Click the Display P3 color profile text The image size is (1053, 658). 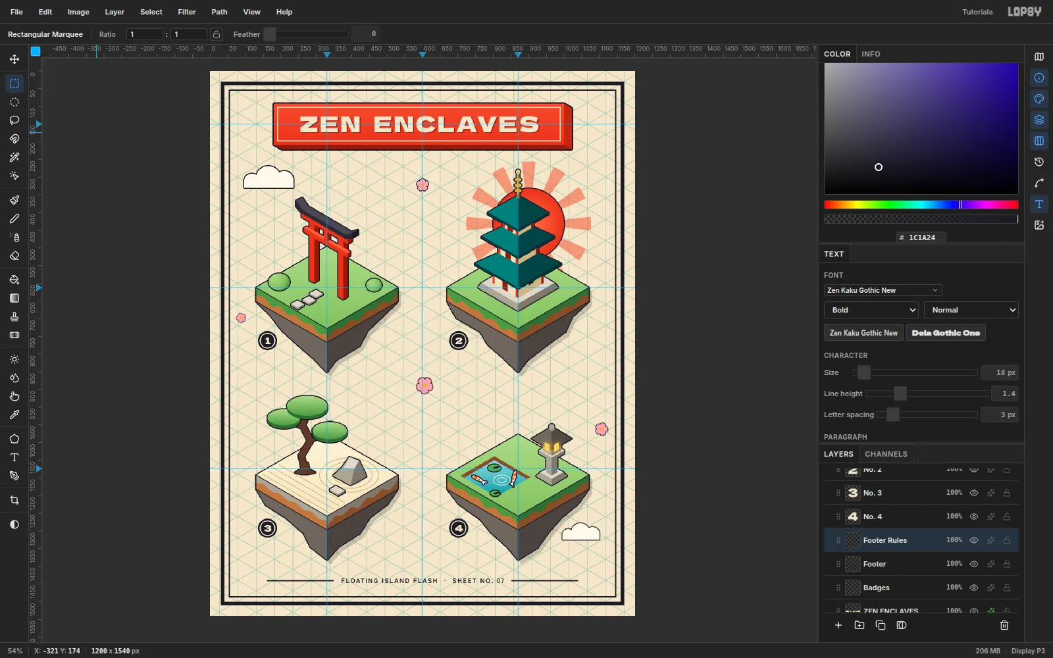tap(1028, 651)
